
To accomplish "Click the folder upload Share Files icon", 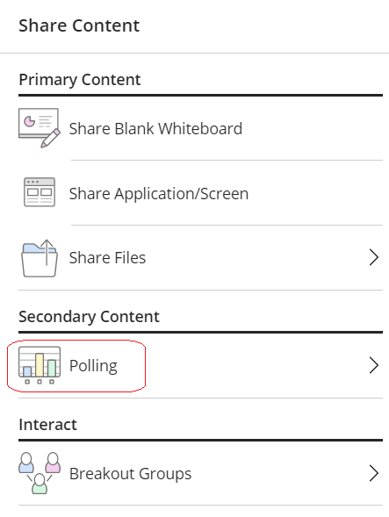I will pyautogui.click(x=40, y=258).
